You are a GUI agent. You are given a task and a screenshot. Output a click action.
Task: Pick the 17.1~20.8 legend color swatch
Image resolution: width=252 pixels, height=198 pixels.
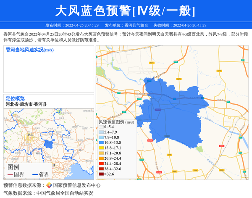101,153
